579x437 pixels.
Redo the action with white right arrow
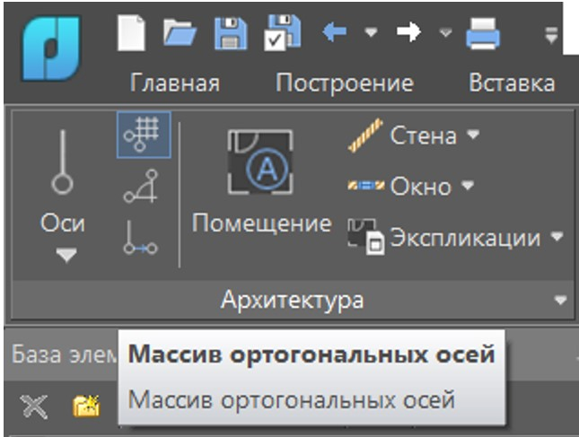point(408,32)
